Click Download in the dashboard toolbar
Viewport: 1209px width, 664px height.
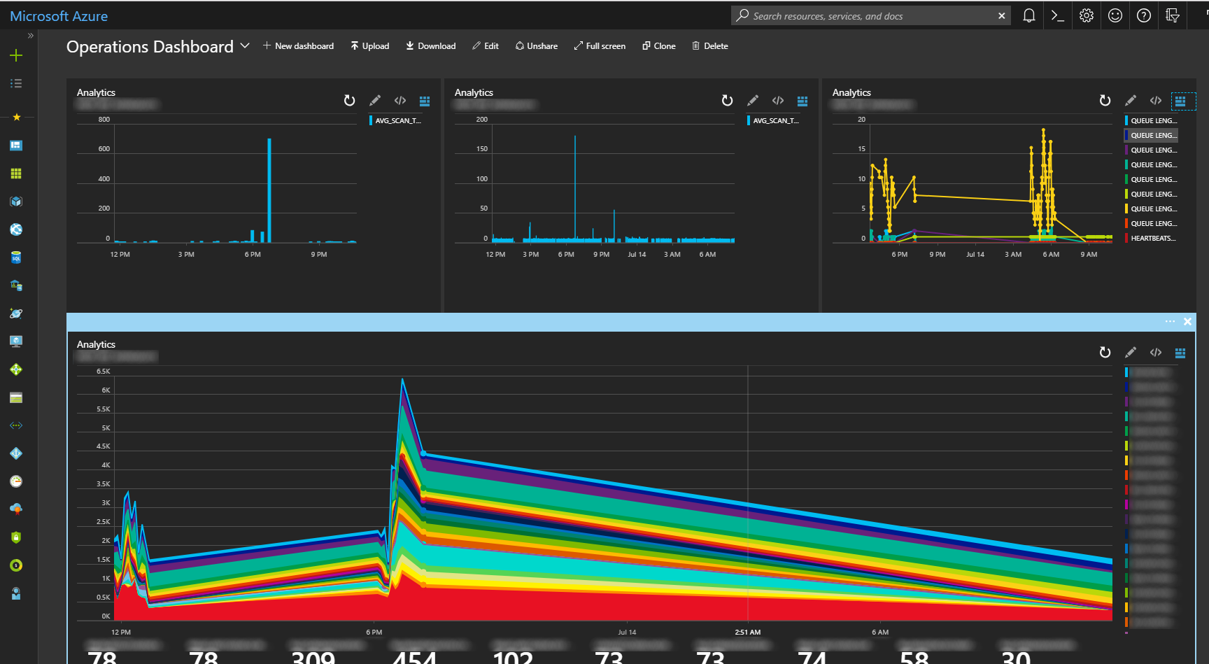(430, 46)
